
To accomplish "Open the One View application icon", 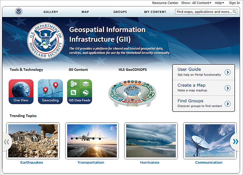I will pyautogui.click(x=21, y=91).
